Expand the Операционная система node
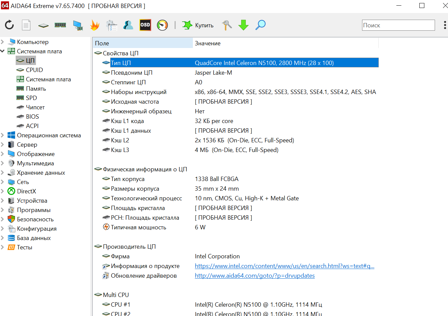448x316 pixels. (3, 135)
